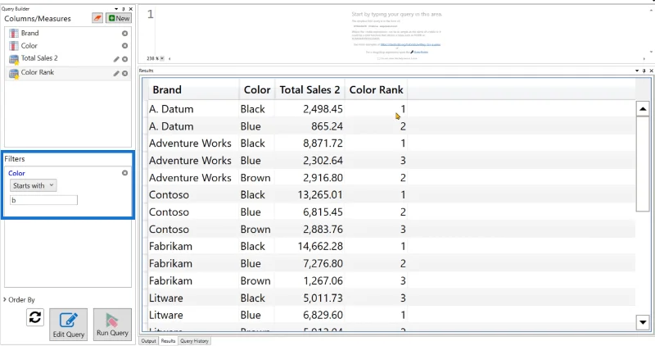This screenshot has width=655, height=346.
Task: Sort by the Color column header
Action: click(257, 89)
